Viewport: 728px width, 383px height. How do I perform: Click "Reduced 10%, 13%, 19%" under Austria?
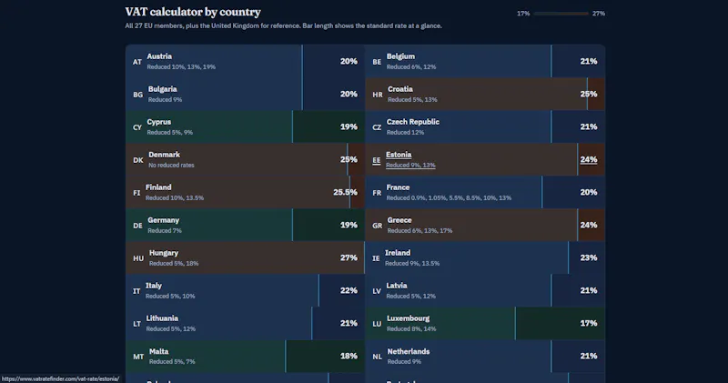[181, 66]
